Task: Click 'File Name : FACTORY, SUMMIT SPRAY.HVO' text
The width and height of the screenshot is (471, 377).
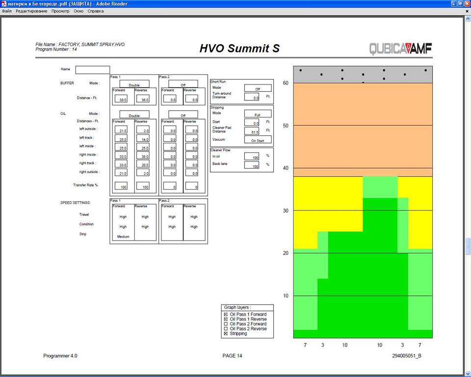Action: [80, 45]
